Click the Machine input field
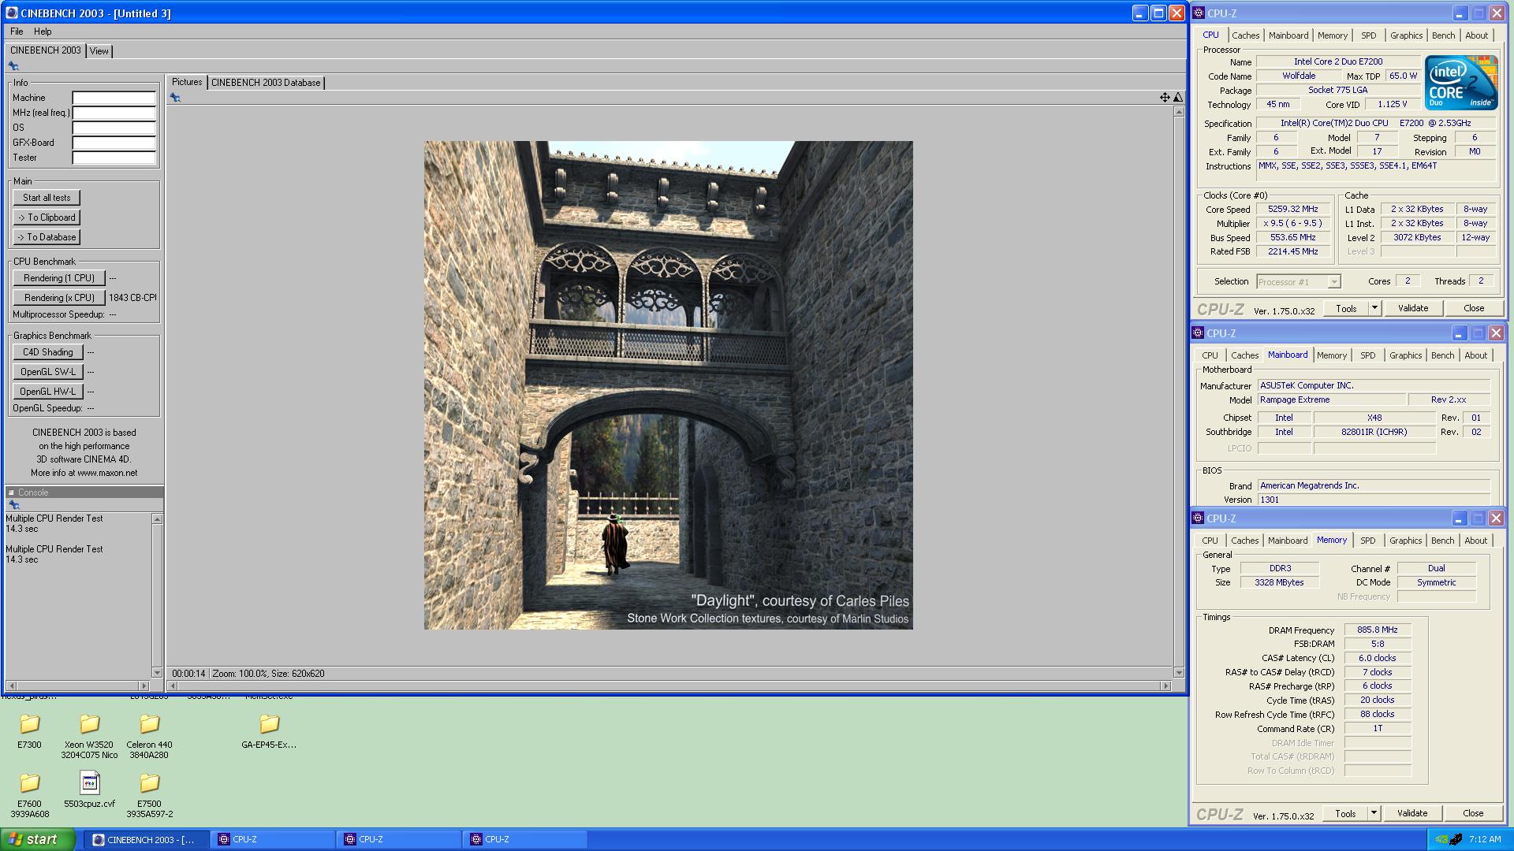This screenshot has height=851, width=1514. pyautogui.click(x=114, y=98)
